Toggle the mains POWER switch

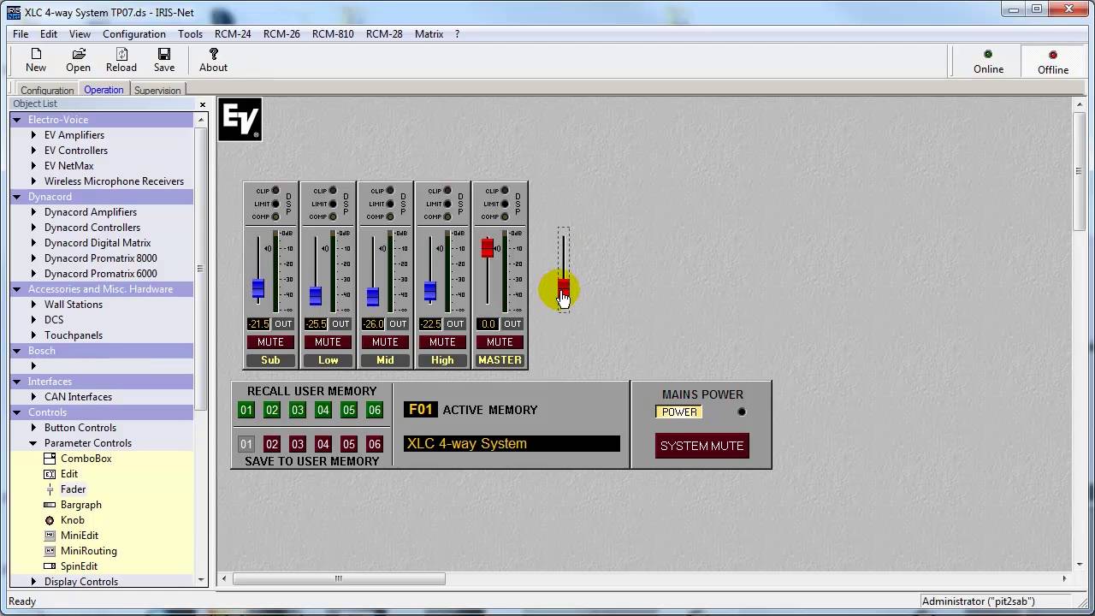tap(679, 412)
